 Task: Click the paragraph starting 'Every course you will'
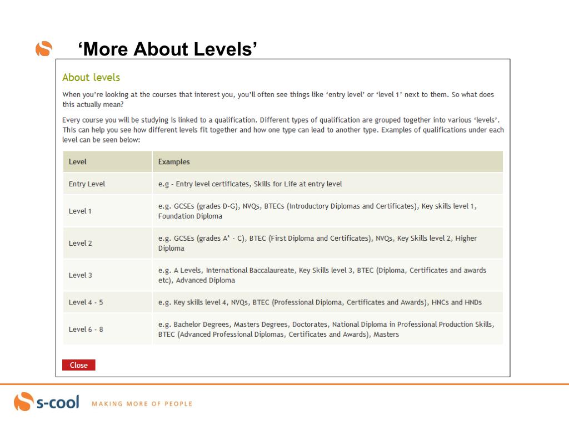(x=283, y=130)
